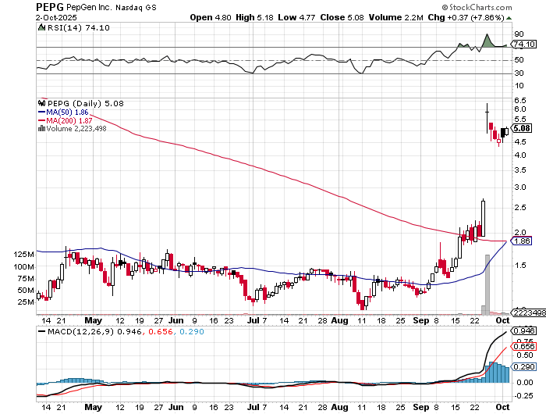This screenshot has width=546, height=414.
Task: Click the PEPG (Daily) 5.08 legend text
Action: point(85,103)
